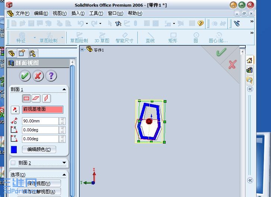The height and width of the screenshot is (197, 271).
Task: Select the front plane section orientation icon
Action: click(26, 99)
